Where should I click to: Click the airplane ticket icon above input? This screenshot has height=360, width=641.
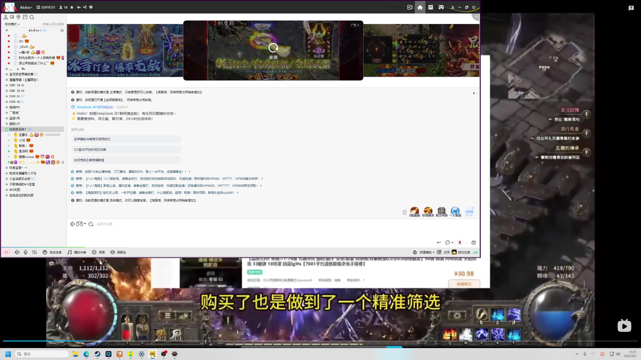pyautogui.click(x=73, y=224)
